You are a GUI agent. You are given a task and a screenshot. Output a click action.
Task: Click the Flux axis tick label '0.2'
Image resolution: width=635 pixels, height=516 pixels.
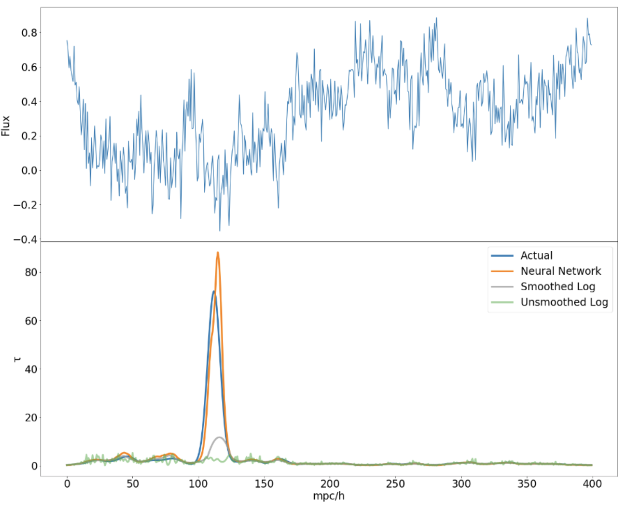[x=29, y=136]
